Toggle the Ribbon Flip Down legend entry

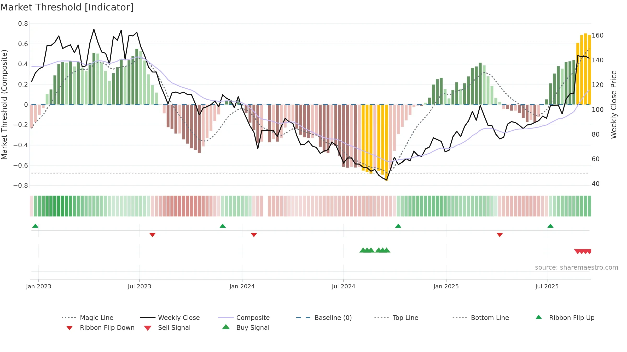point(100,328)
